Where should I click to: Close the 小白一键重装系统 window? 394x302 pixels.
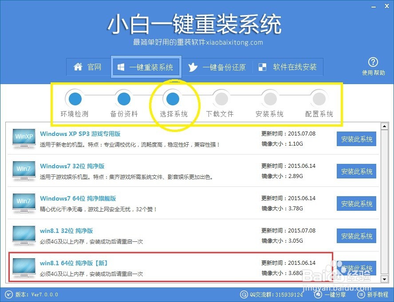pos(387,6)
